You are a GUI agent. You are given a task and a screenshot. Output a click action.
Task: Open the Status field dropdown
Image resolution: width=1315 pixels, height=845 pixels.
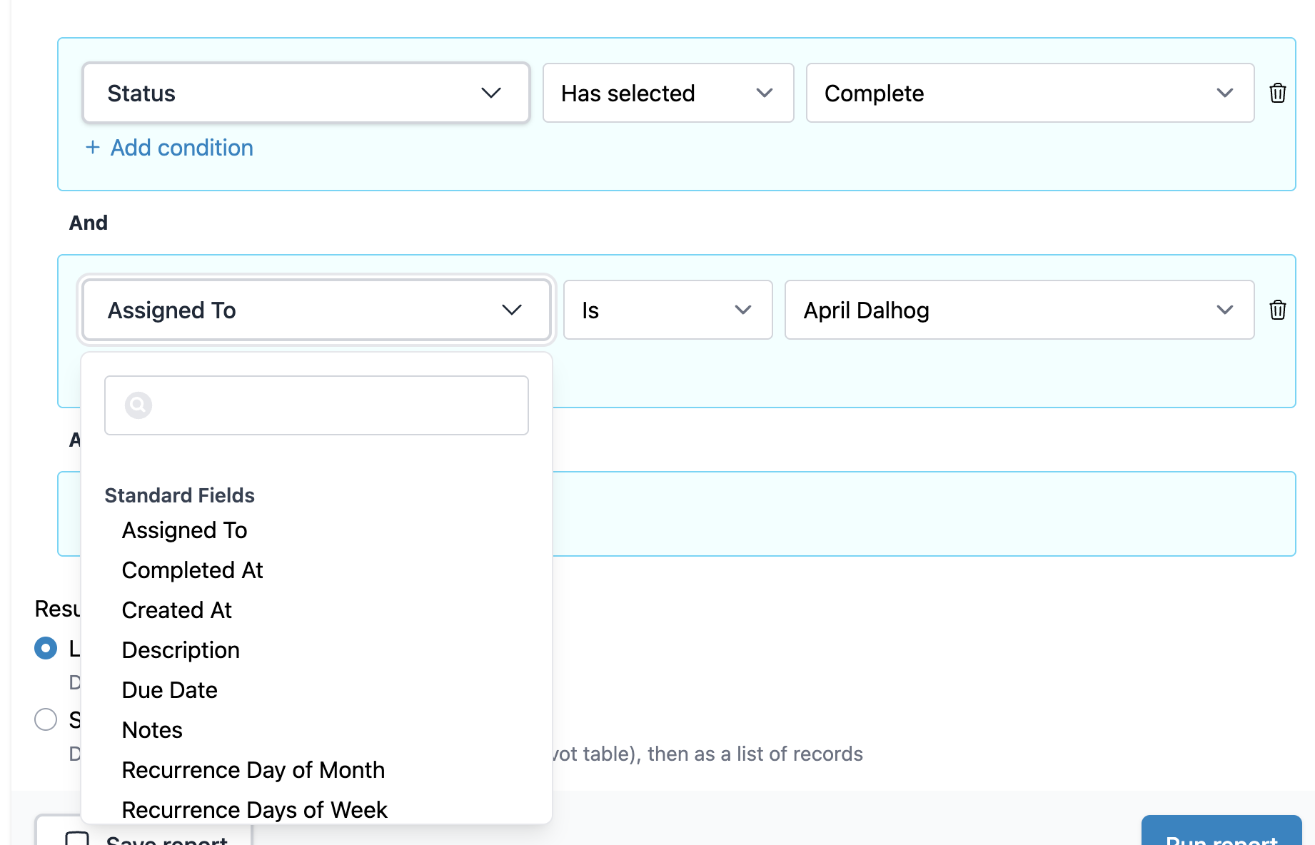[x=306, y=93]
